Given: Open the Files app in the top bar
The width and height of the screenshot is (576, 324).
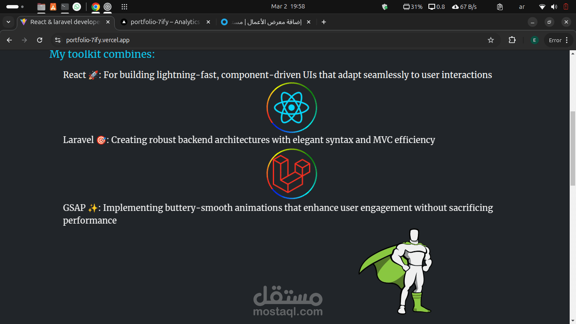Looking at the screenshot, I should point(41,7).
